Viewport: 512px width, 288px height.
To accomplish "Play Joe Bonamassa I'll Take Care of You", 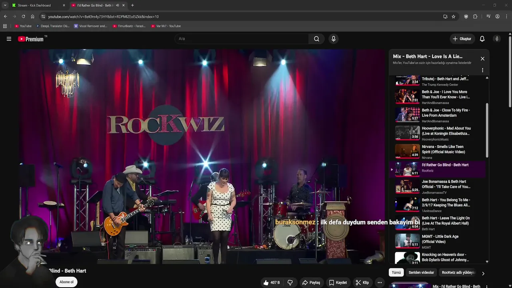I will (x=437, y=186).
